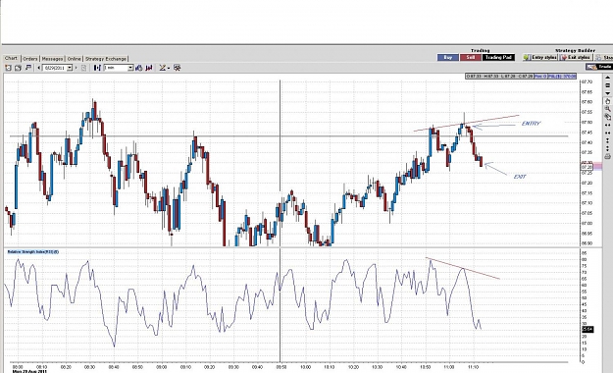Click the up arrow on right toolbar
The width and height of the screenshot is (613, 373).
tap(607, 78)
